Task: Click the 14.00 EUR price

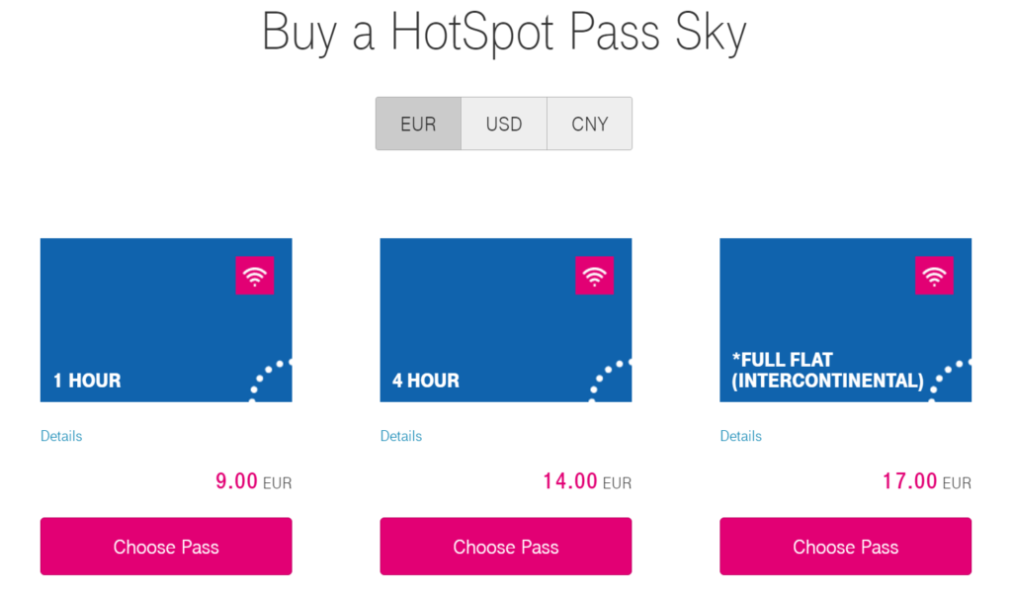Action: (x=587, y=481)
